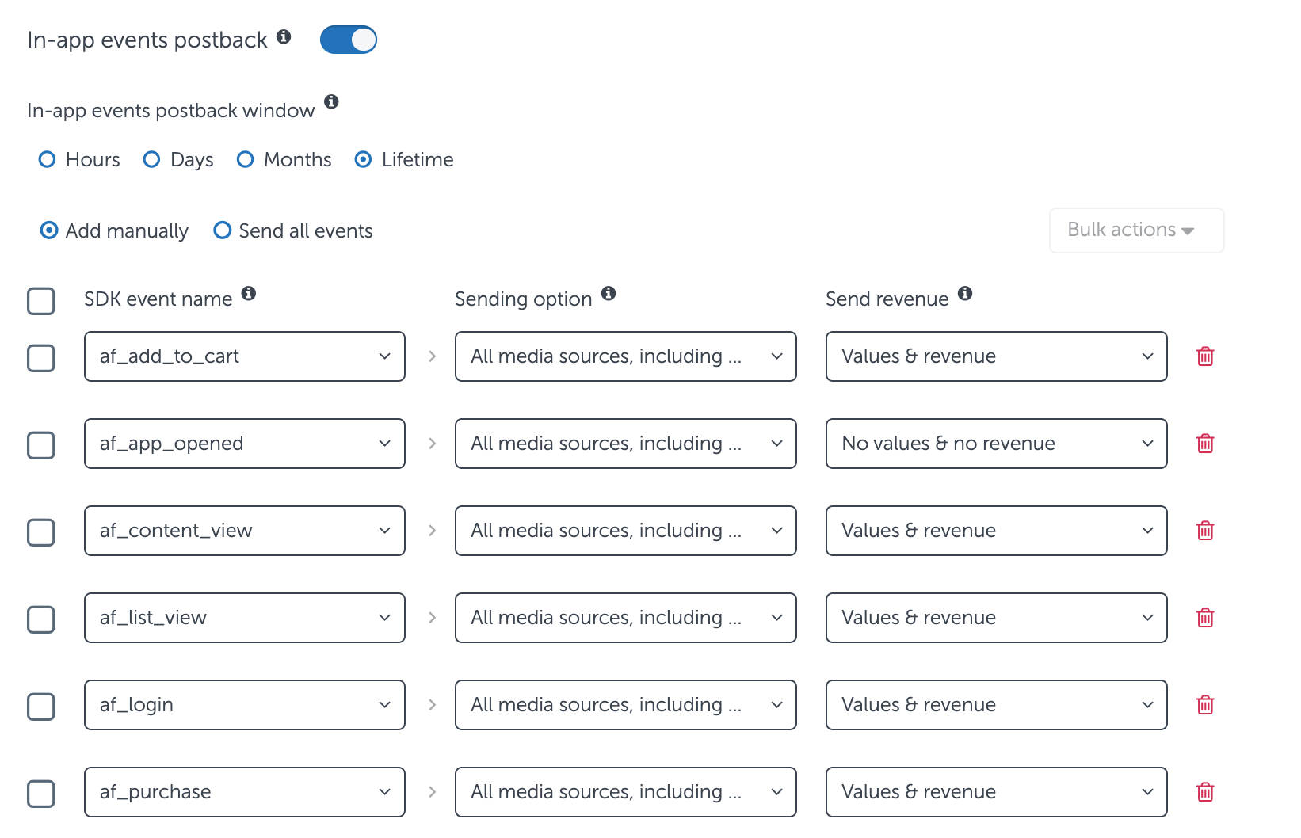
Task: Open Sending option dropdown for af_login
Action: click(x=626, y=705)
